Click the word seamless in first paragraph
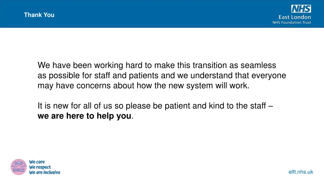Image resolution: width=324 pixels, height=182 pixels. point(258,65)
